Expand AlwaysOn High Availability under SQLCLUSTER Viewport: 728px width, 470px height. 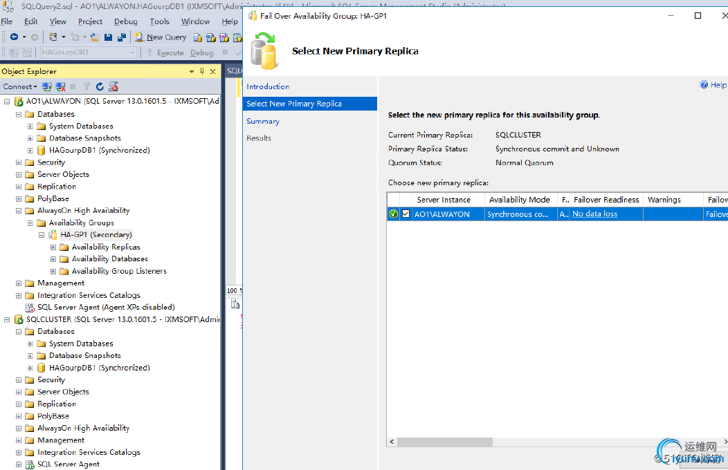[19, 429]
